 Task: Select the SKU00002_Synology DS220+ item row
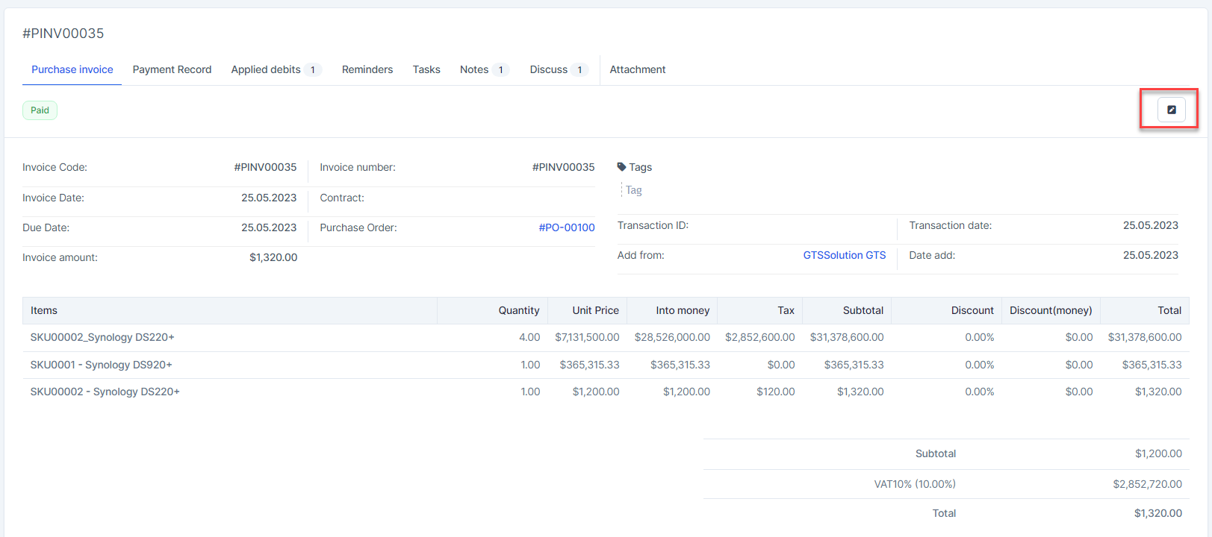[102, 337]
